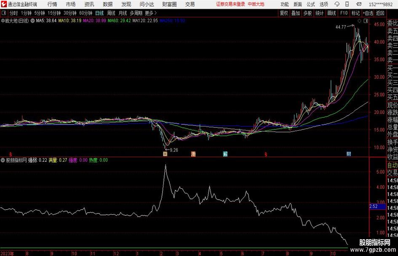Open the 交易 menu
The width and height of the screenshot is (398, 256).
(x=190, y=4)
